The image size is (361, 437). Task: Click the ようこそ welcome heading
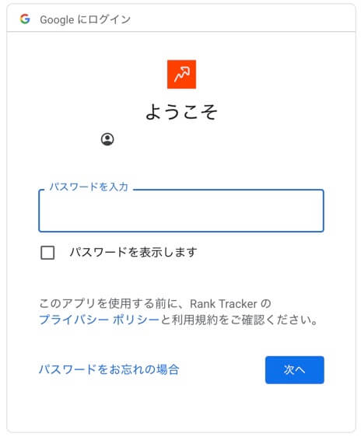coord(181,112)
